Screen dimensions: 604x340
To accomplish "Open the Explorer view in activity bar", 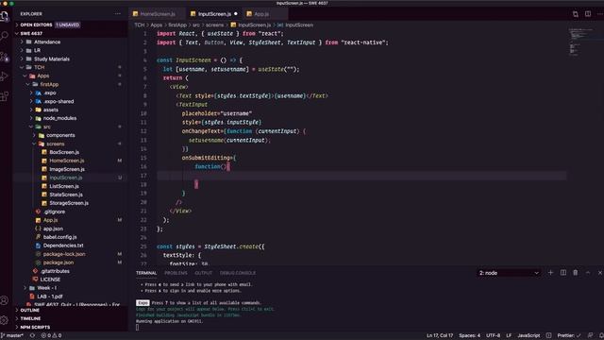I will 4,17.
